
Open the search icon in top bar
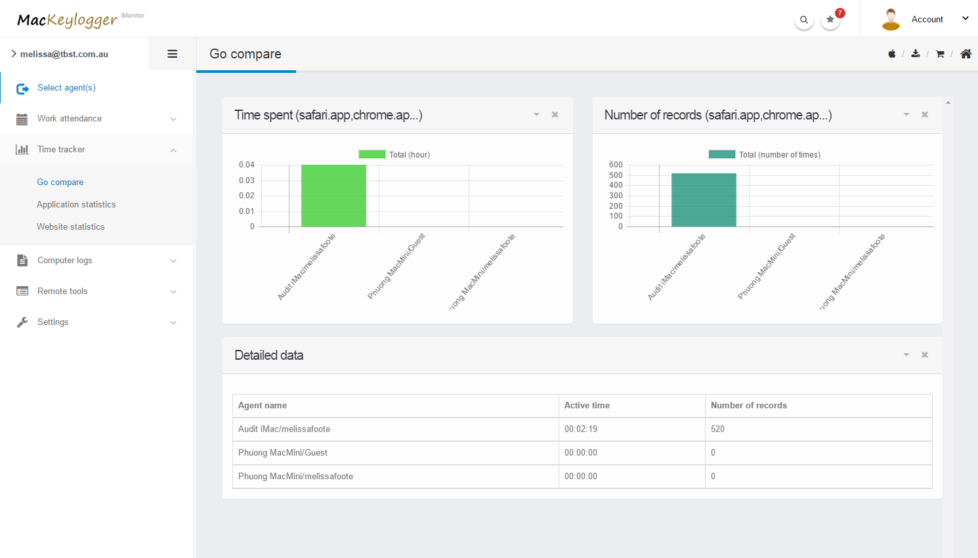(804, 20)
